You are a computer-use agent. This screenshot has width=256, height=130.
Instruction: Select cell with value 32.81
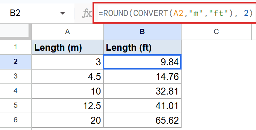point(142,91)
